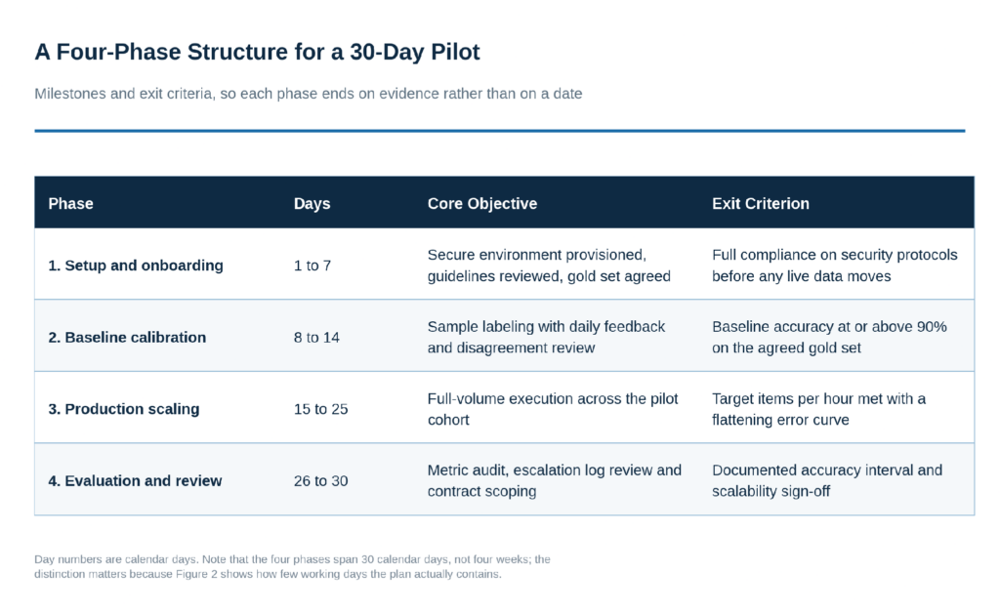Click the 'Setup and onboarding' phase cell
Image resolution: width=1000 pixels, height=614 pixels.
tap(135, 266)
